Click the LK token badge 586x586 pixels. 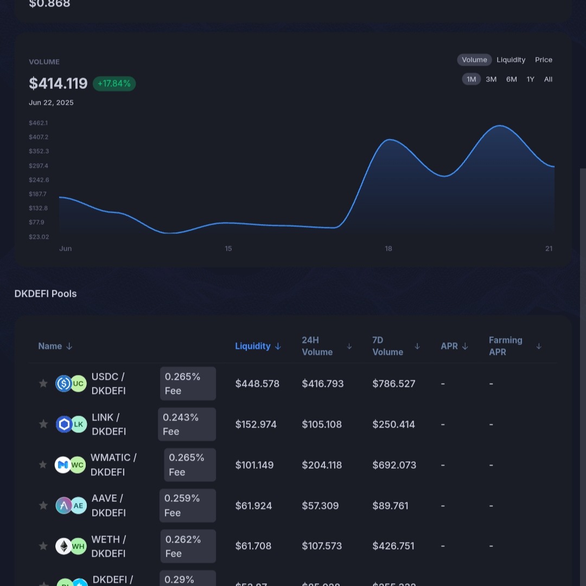pyautogui.click(x=79, y=424)
